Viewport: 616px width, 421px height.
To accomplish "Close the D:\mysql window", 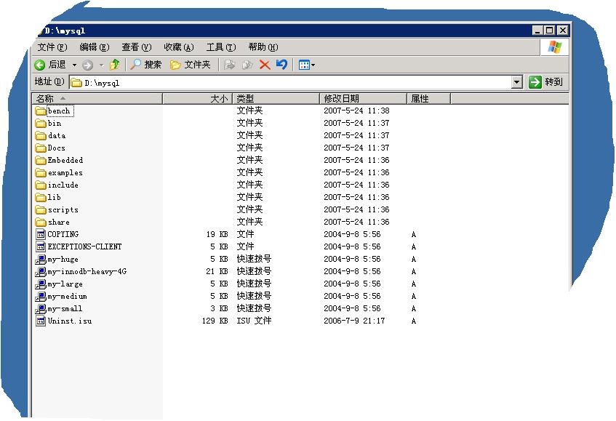I will pos(563,31).
